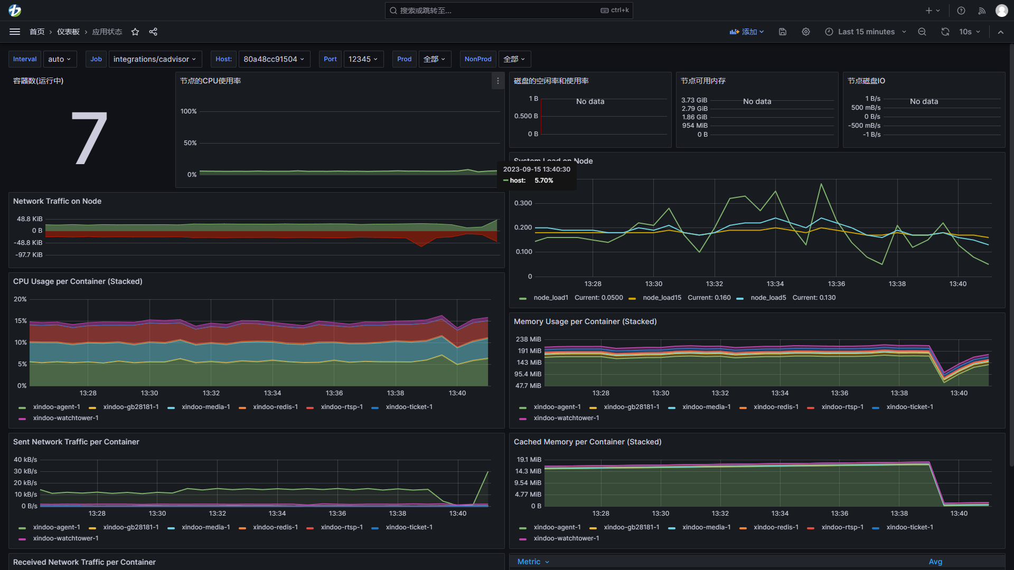Image resolution: width=1014 pixels, height=570 pixels.
Task: Toggle xindoo-watchtower-1 in Memory Usage legend
Action: pos(566,418)
